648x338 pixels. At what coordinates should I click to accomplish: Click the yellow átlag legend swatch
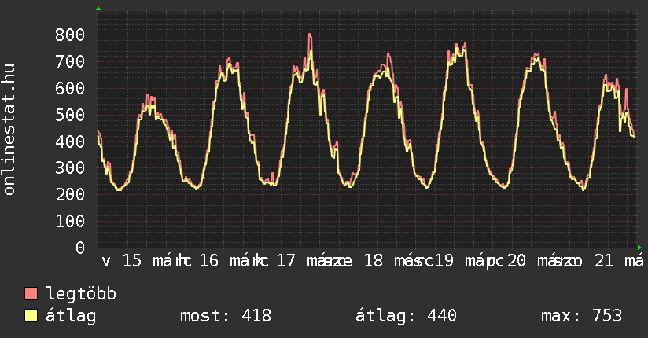tap(31, 316)
